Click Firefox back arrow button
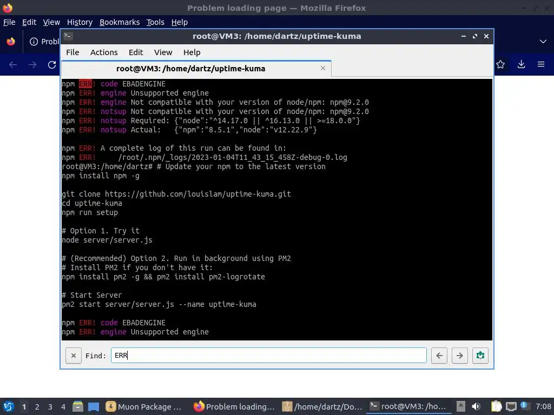The image size is (554, 415). click(x=13, y=65)
